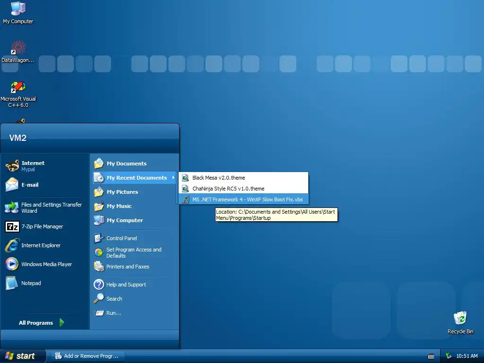Screen dimensions: 484x363
Task: Click the Start button
Action: point(23,356)
